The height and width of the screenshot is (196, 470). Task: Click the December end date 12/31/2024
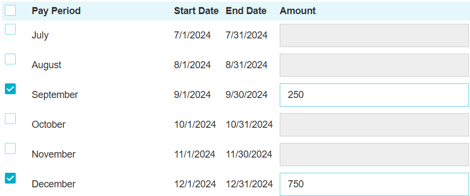click(x=249, y=184)
